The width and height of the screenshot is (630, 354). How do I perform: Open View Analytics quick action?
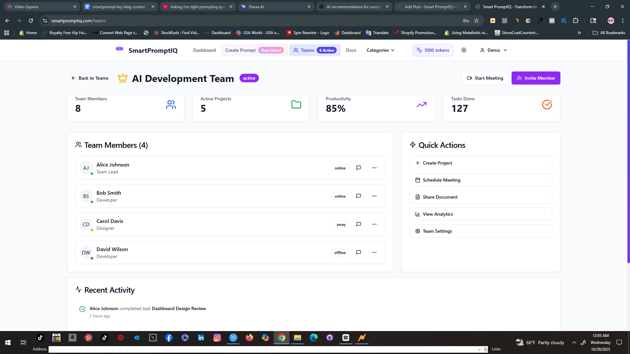[x=481, y=214]
